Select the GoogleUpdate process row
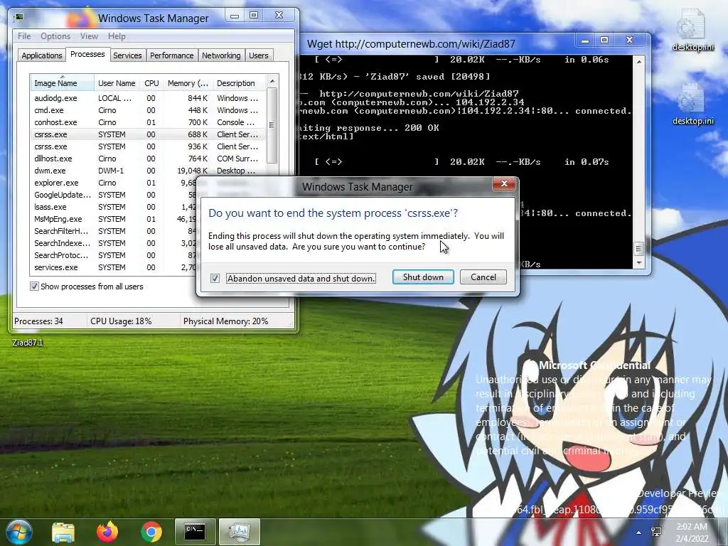The image size is (728, 546). 113,195
